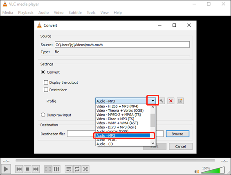Open the Subtitle menu
Screen dimensions: 231x175
[75, 13]
